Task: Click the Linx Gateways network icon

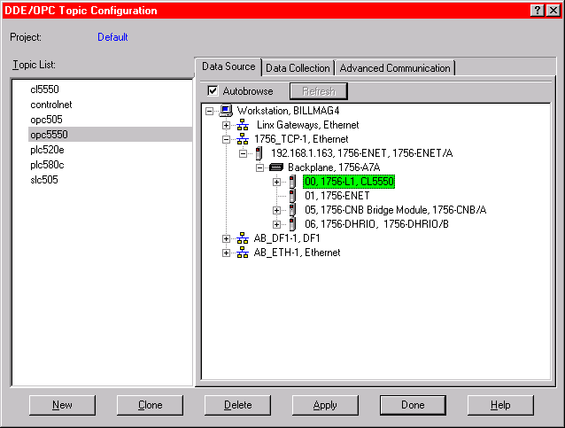Action: coord(243,125)
